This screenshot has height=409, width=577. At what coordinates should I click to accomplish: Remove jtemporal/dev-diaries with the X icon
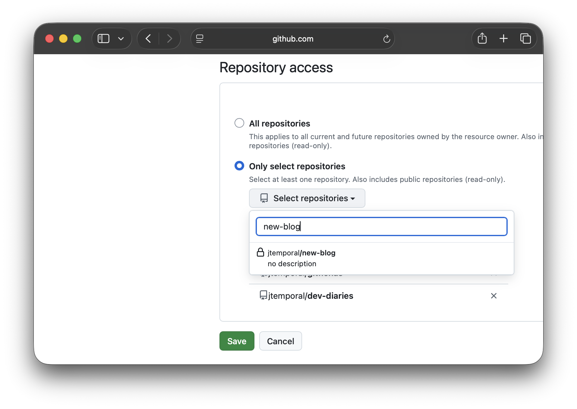493,296
